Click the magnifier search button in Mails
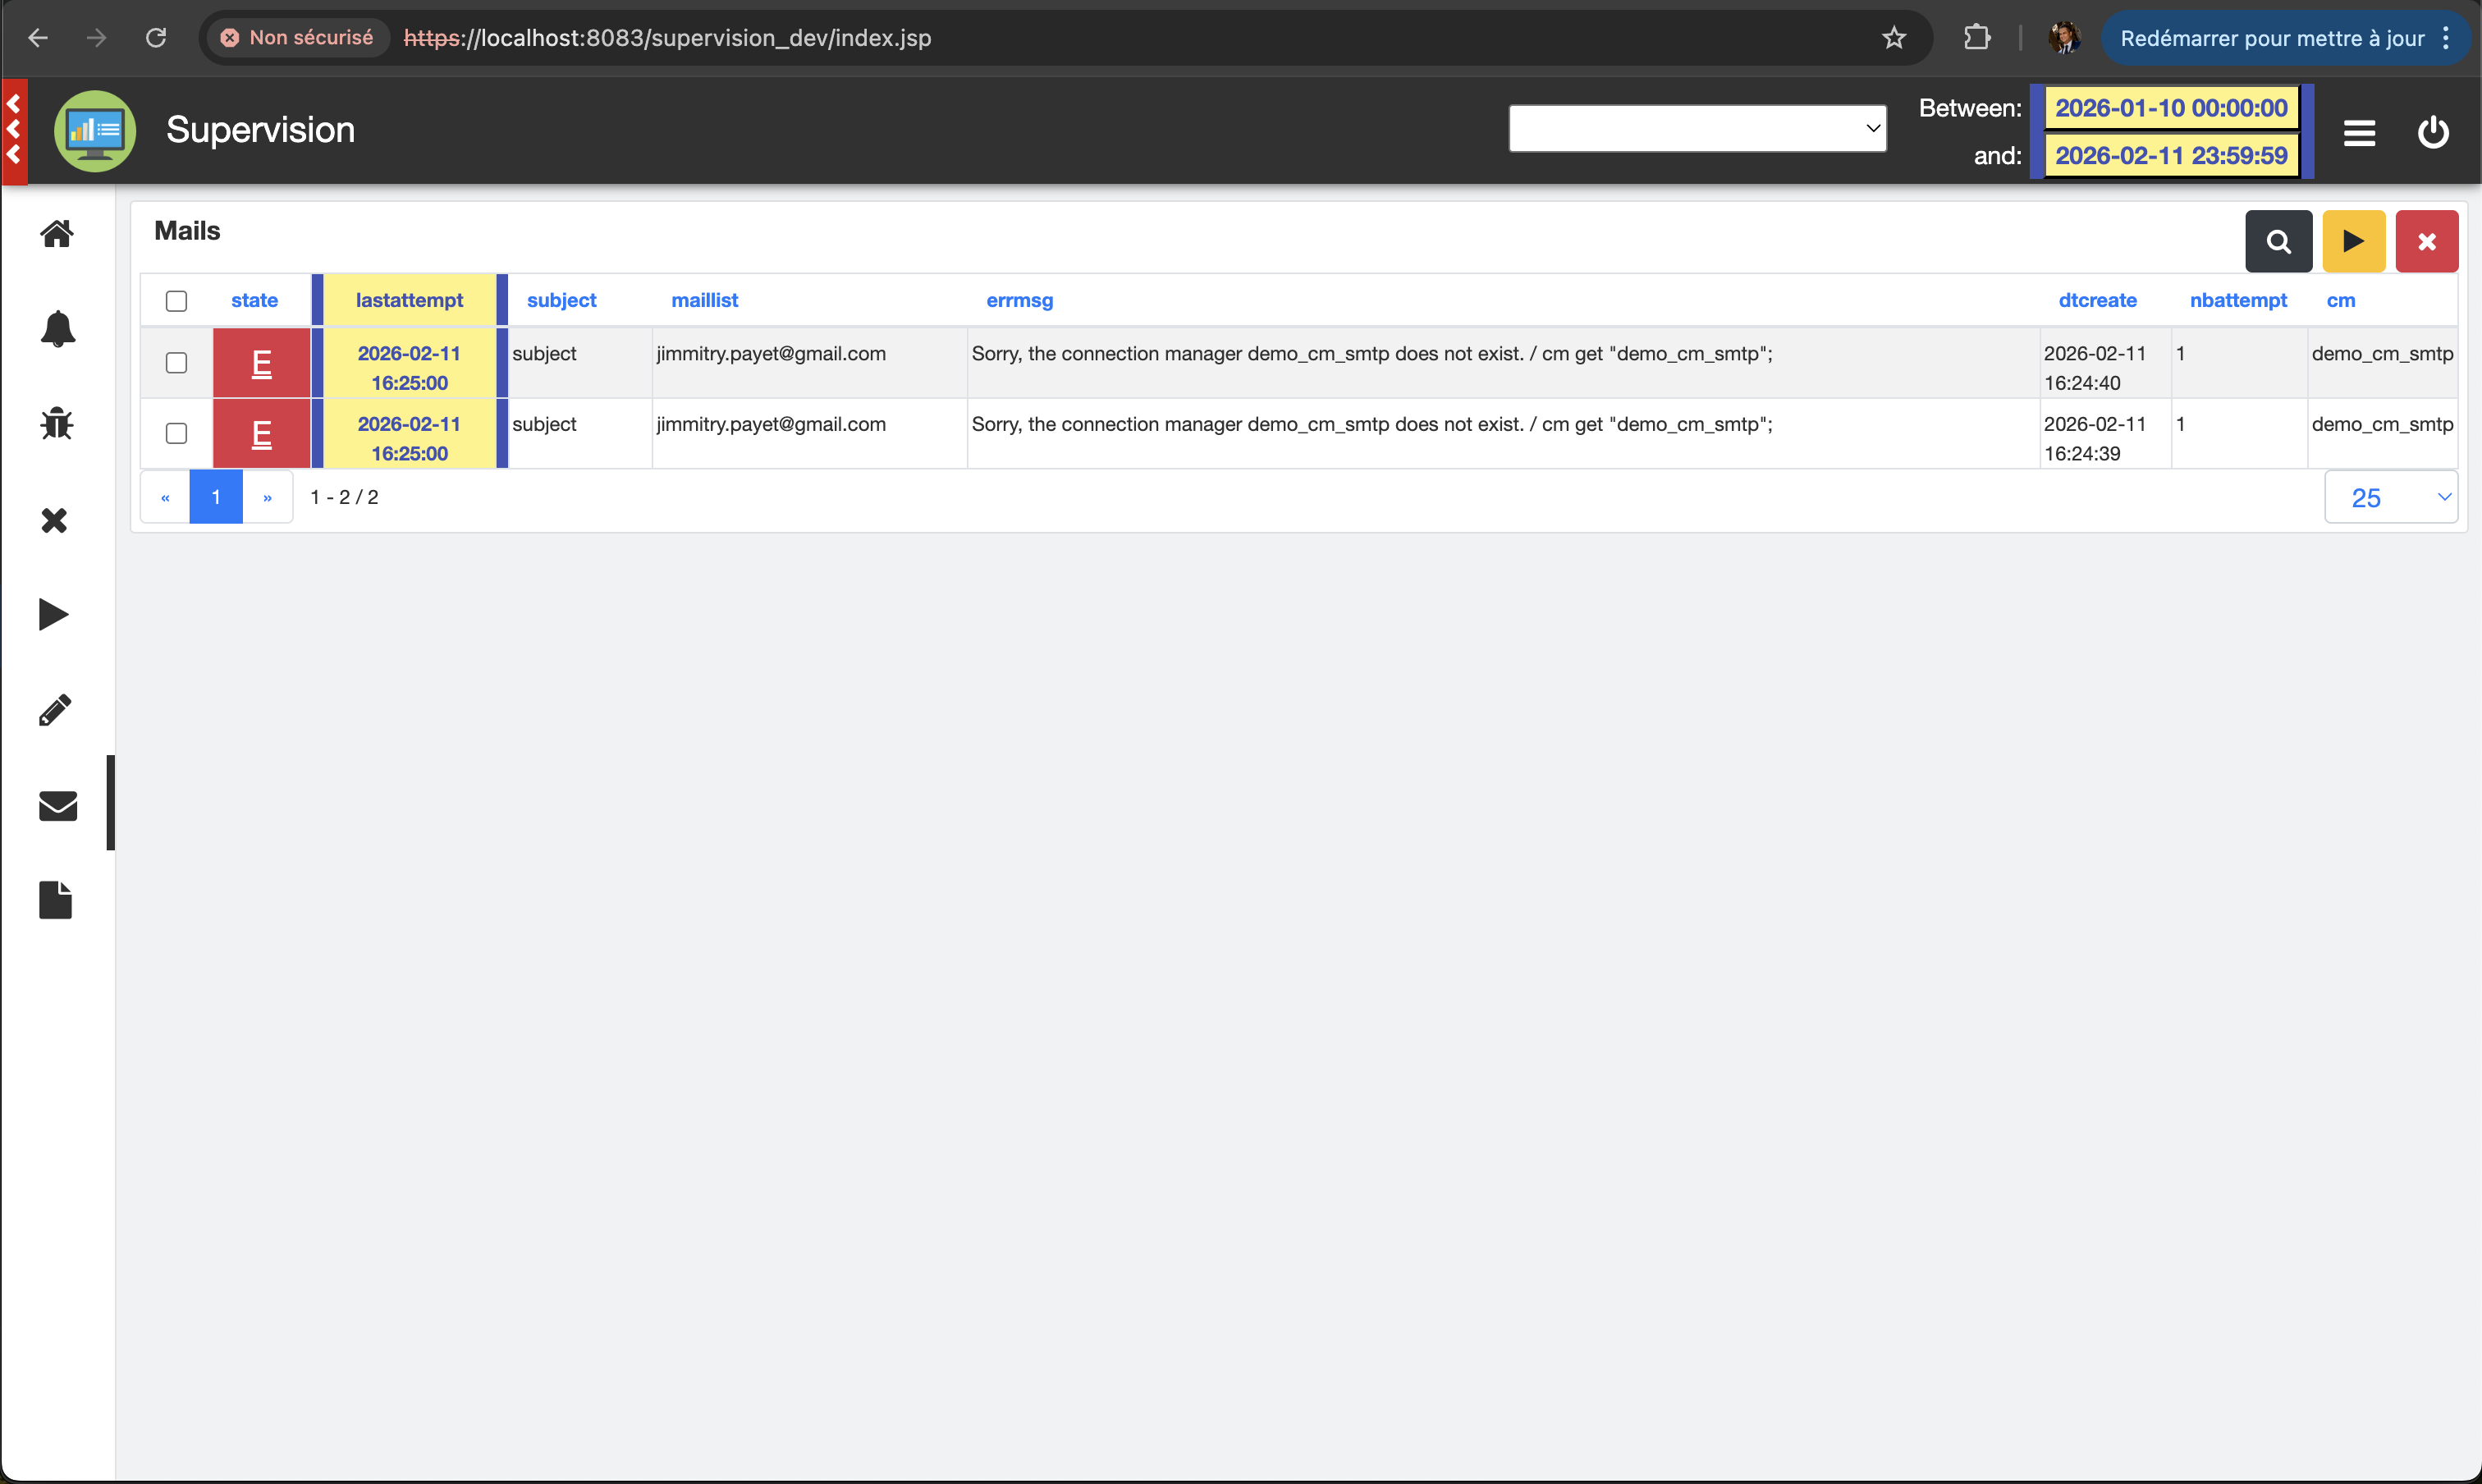Screen dimensions: 2482x1484 click(2278, 241)
